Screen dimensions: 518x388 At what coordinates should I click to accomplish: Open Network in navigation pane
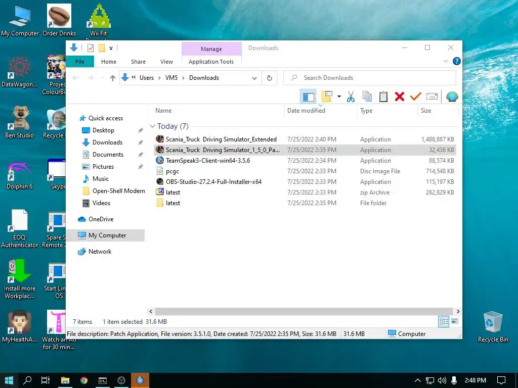coord(100,252)
